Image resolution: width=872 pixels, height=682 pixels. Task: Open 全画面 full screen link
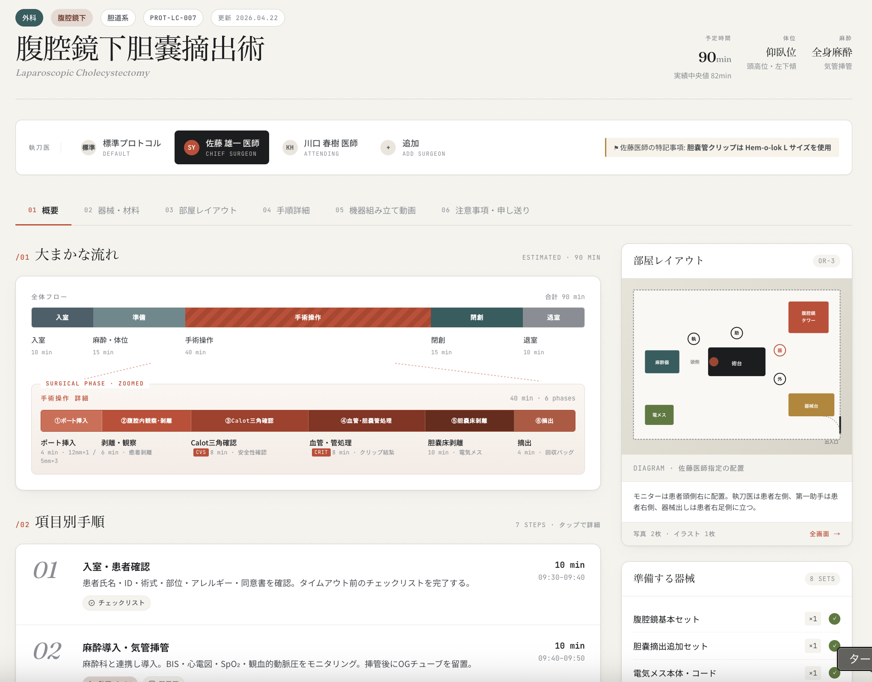click(x=825, y=534)
